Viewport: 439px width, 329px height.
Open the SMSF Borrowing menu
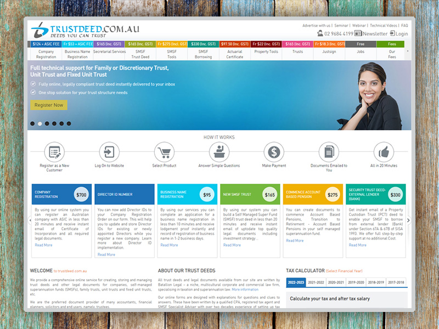click(x=203, y=54)
